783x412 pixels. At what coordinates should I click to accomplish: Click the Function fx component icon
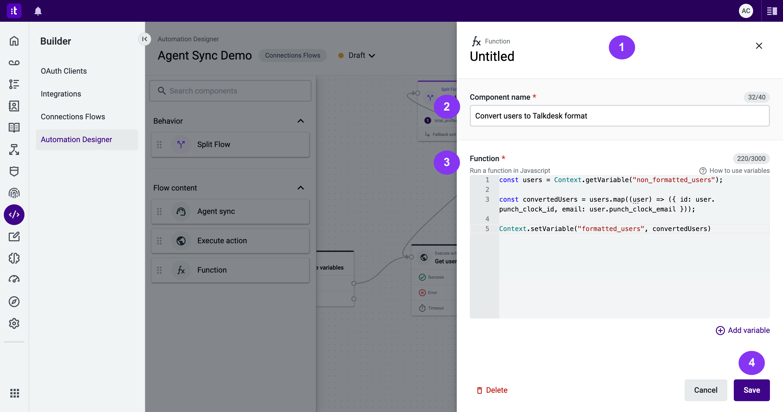point(181,270)
